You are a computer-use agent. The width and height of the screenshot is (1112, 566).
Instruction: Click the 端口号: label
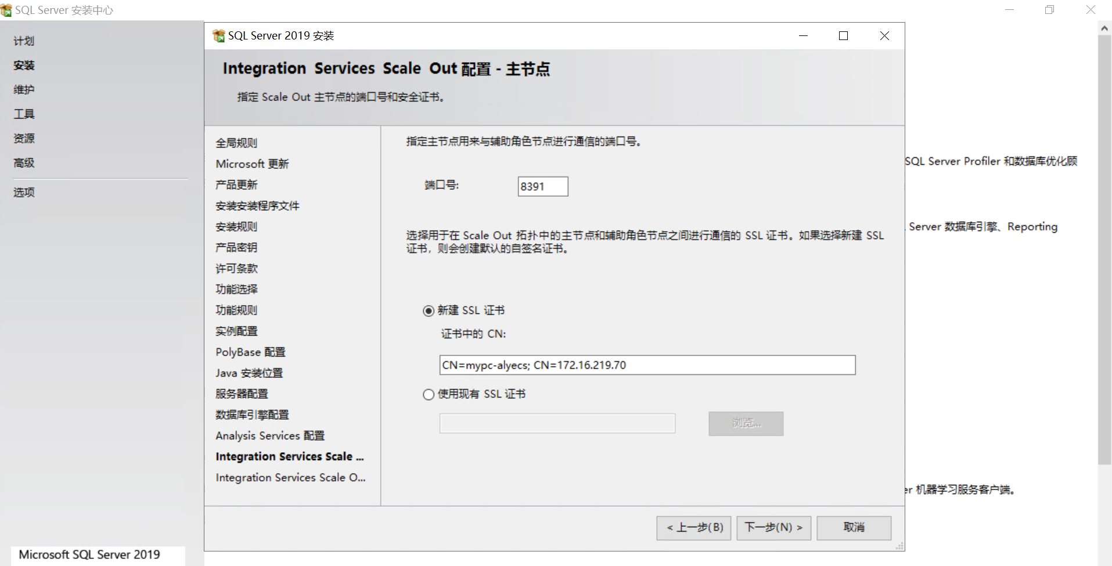tap(441, 185)
